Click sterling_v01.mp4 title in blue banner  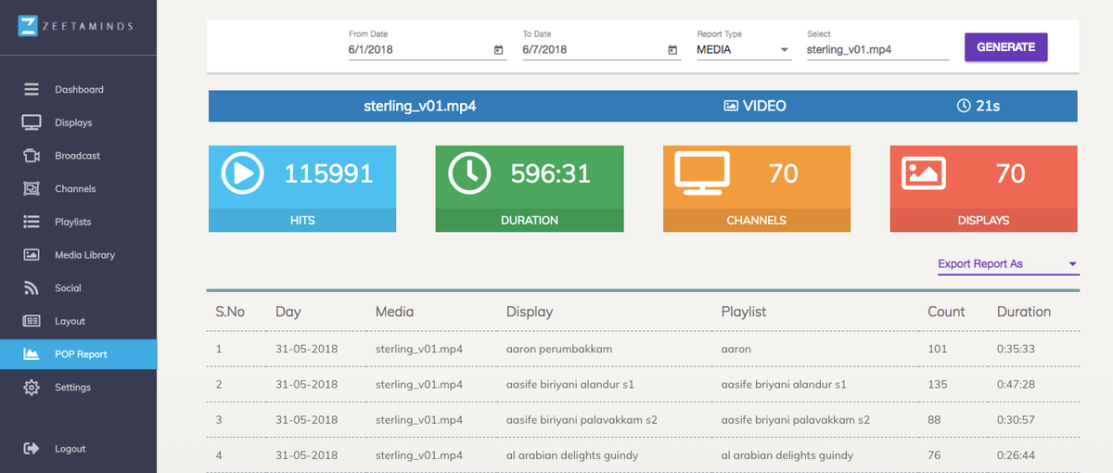coord(420,106)
